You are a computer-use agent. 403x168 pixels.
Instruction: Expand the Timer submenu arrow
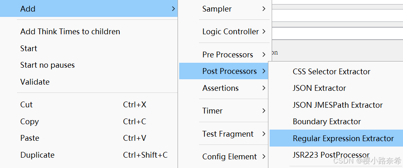pos(264,111)
